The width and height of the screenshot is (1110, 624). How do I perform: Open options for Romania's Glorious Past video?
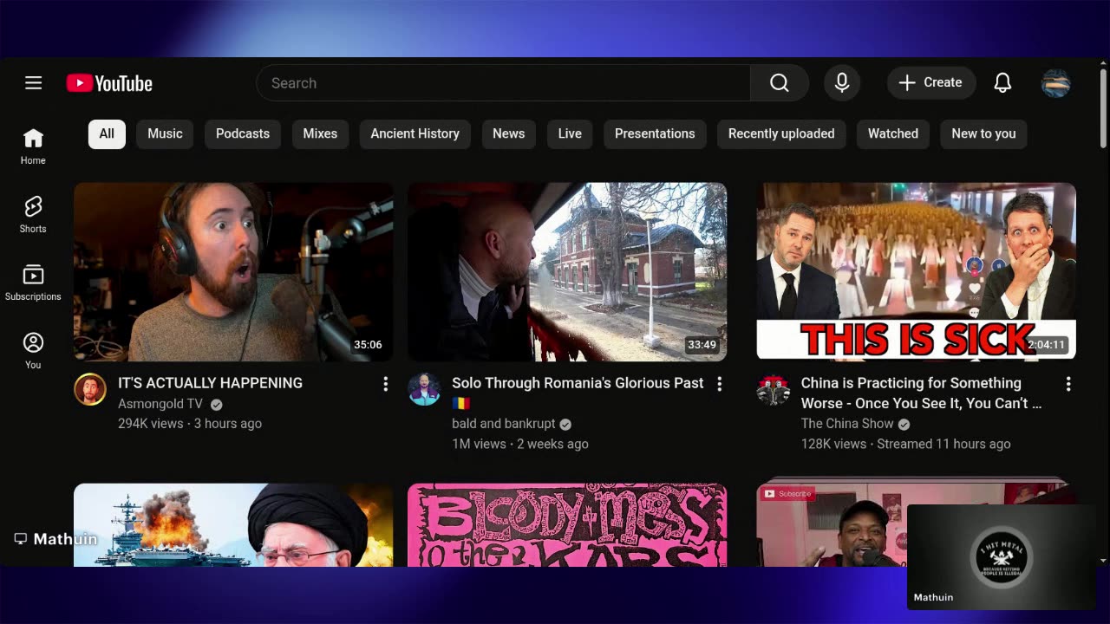719,384
